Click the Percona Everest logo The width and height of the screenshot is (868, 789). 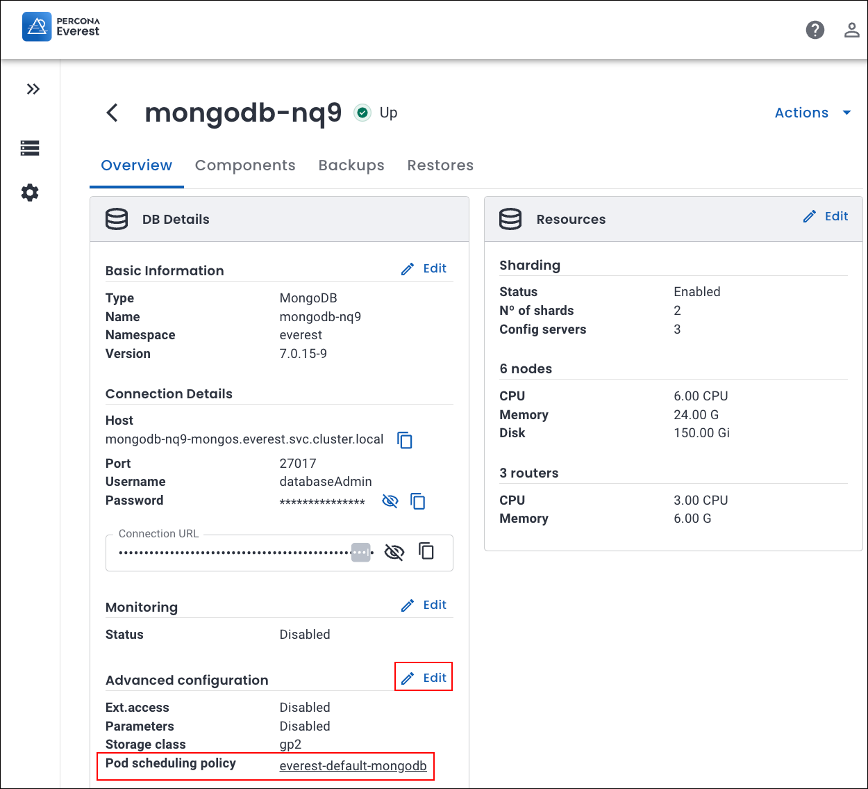pos(61,27)
